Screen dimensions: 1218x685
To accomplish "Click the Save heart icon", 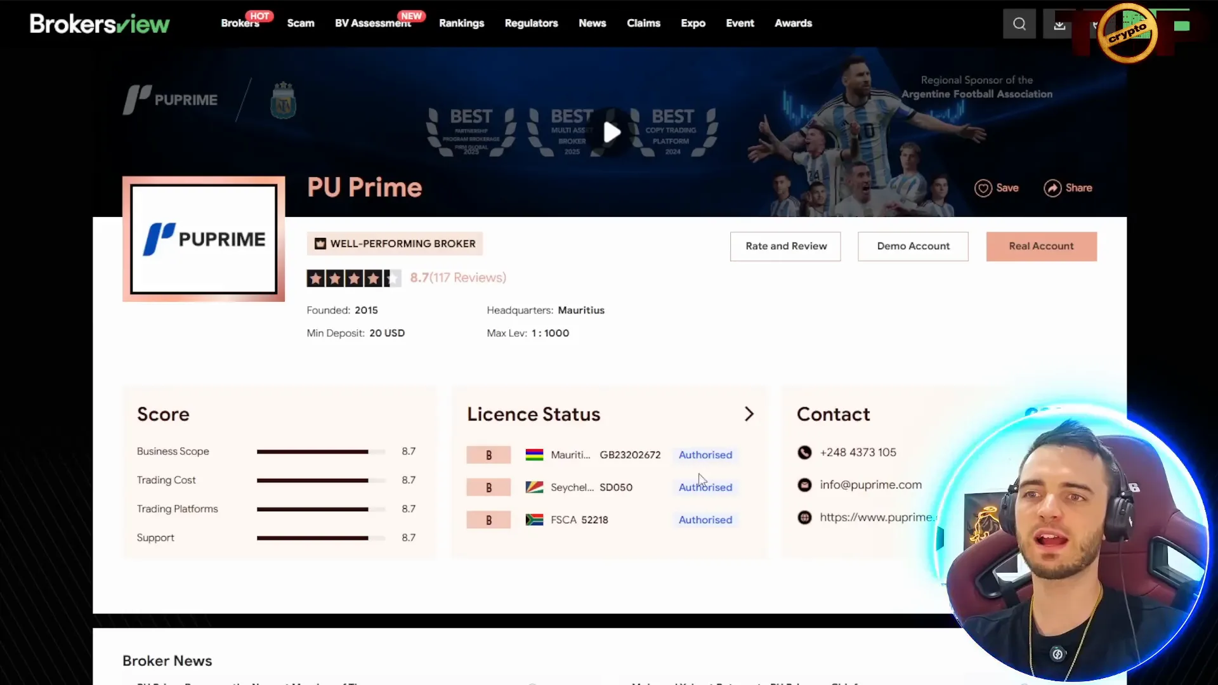I will tap(983, 188).
